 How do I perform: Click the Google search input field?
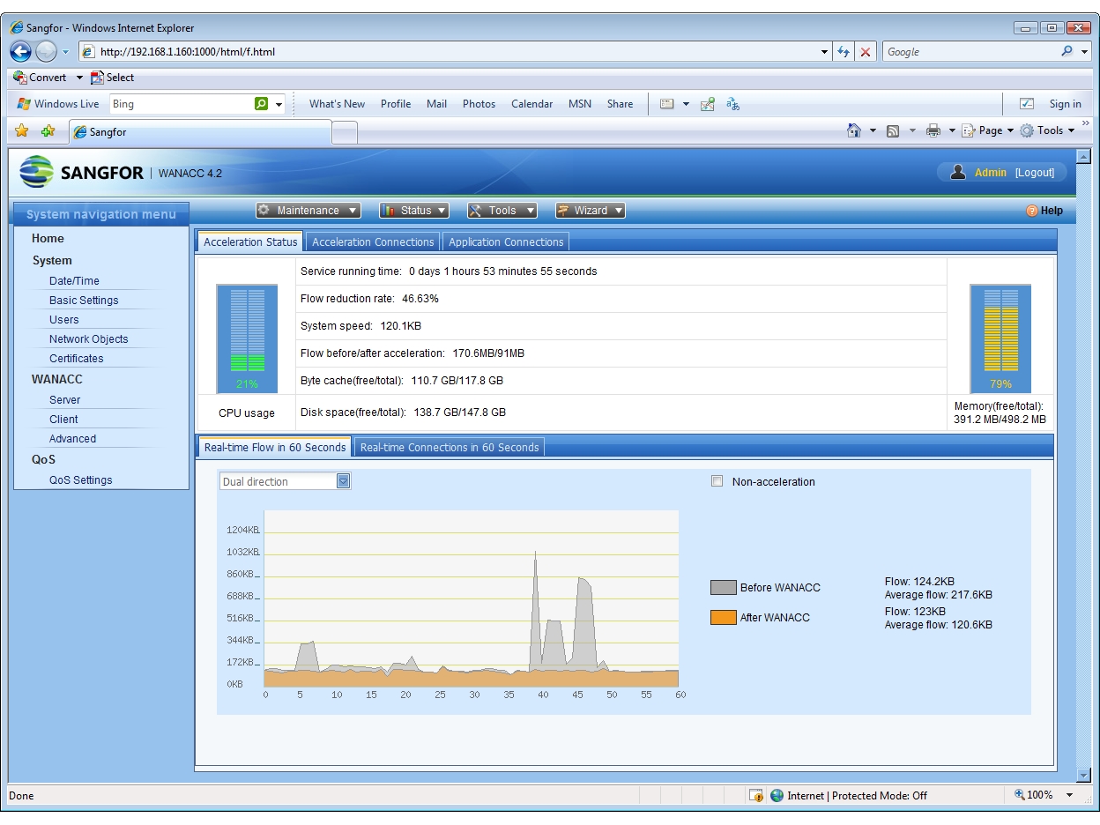pyautogui.click(x=970, y=52)
